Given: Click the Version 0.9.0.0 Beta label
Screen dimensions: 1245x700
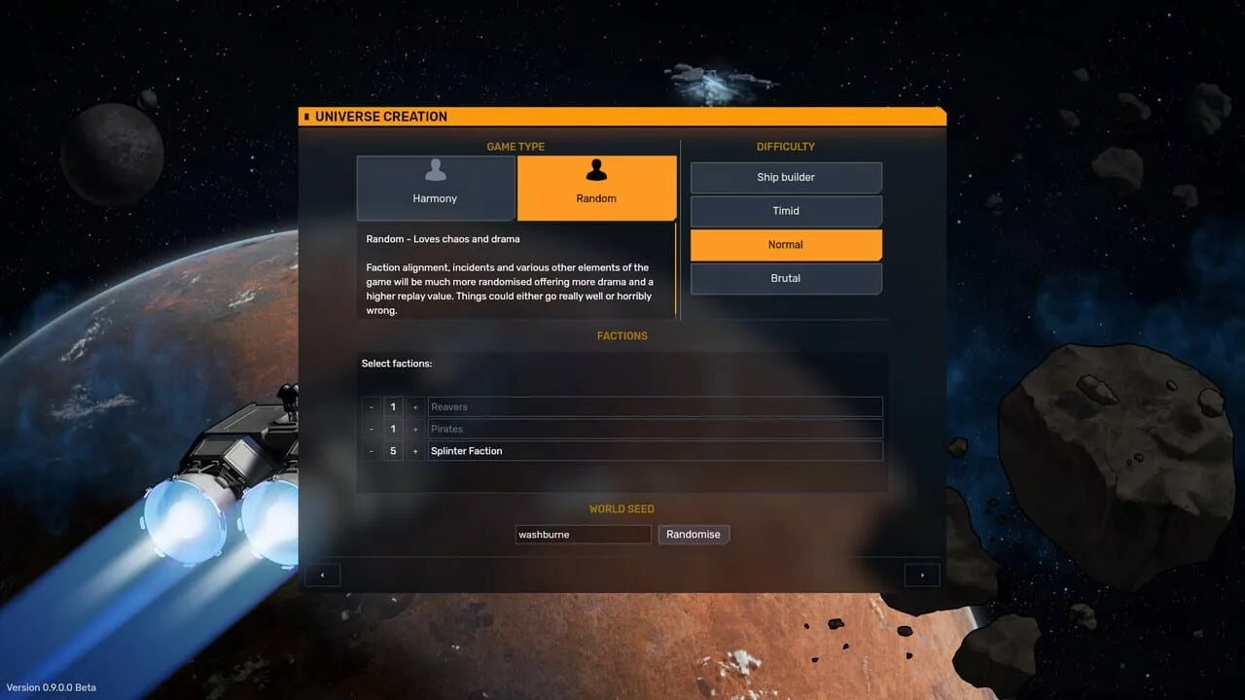Looking at the screenshot, I should click(52, 687).
